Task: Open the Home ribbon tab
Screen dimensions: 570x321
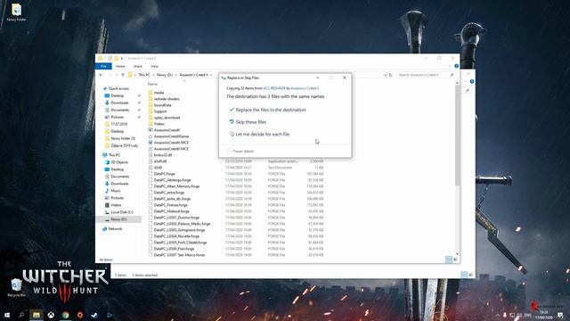Action: tap(120, 66)
